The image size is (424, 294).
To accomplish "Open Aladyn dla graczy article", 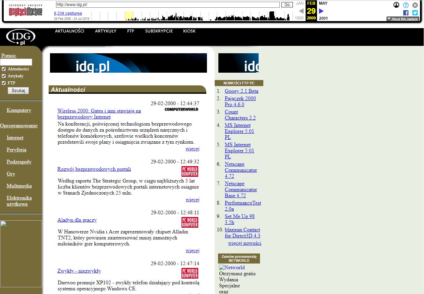I will point(77,220).
